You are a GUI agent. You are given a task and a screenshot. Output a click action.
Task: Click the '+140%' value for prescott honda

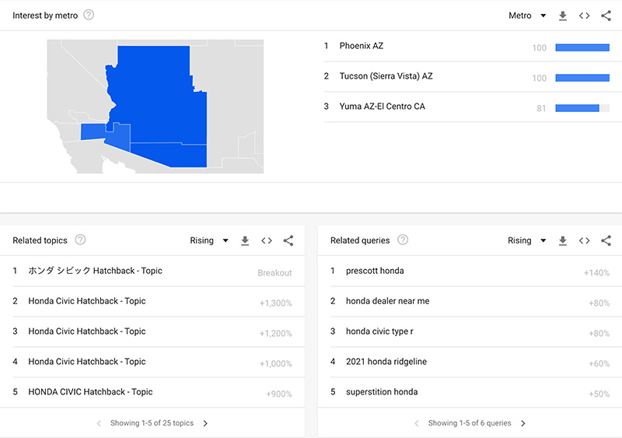pyautogui.click(x=596, y=273)
